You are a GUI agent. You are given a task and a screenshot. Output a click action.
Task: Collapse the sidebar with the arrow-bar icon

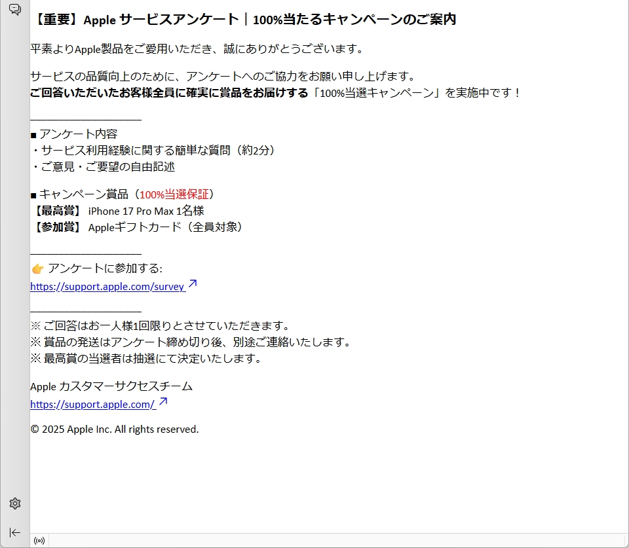point(15,532)
